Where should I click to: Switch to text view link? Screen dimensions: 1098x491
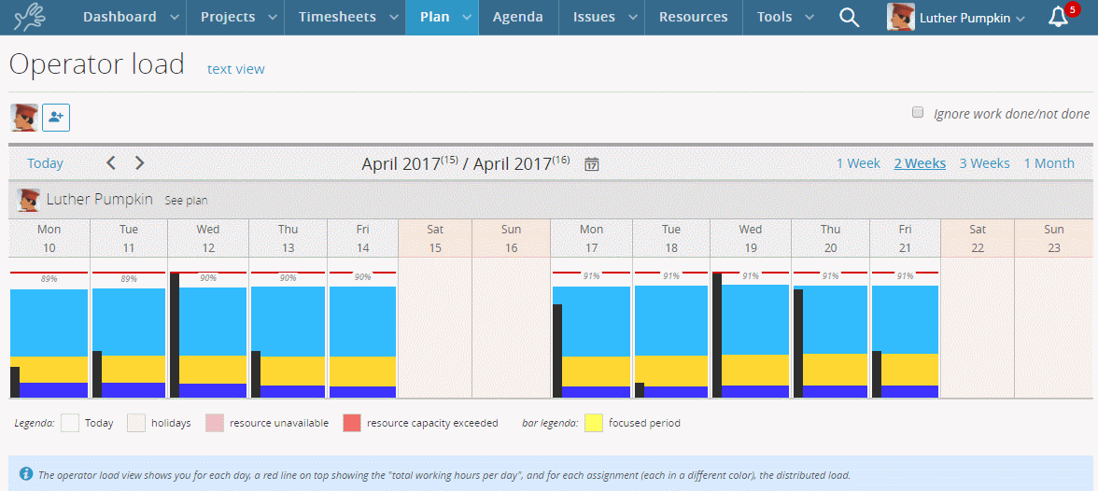tap(235, 69)
